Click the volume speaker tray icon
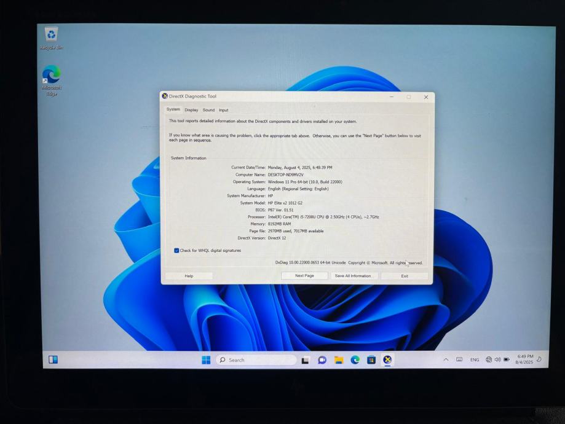This screenshot has height=424, width=565. click(x=497, y=359)
